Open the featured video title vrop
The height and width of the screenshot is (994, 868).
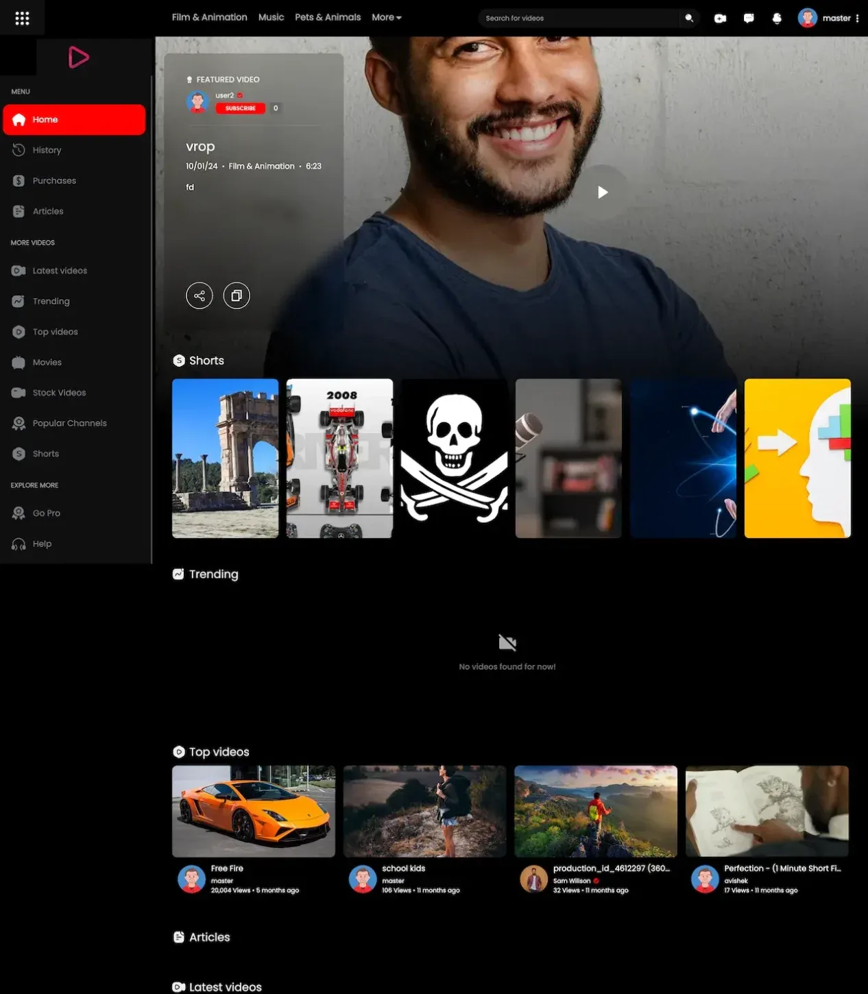click(200, 146)
